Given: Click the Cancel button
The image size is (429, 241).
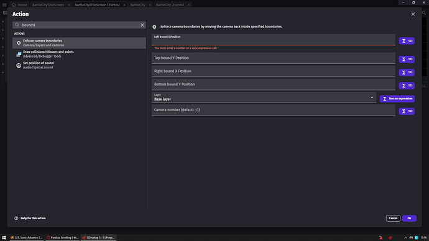Looking at the screenshot, I should (393, 218).
